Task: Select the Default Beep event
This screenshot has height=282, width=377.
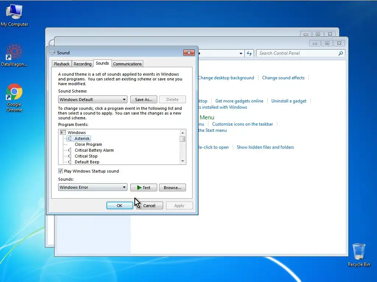Action: coord(87,162)
